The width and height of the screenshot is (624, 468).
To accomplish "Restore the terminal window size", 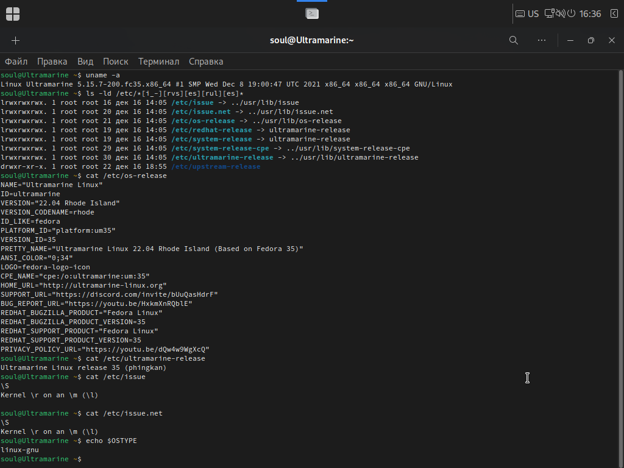I will point(591,40).
